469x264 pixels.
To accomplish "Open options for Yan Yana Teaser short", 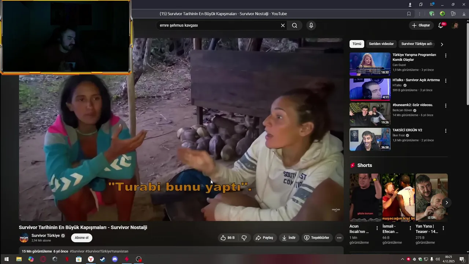I will [443, 228].
